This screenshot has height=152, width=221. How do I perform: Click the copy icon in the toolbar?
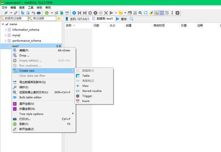(23, 13)
